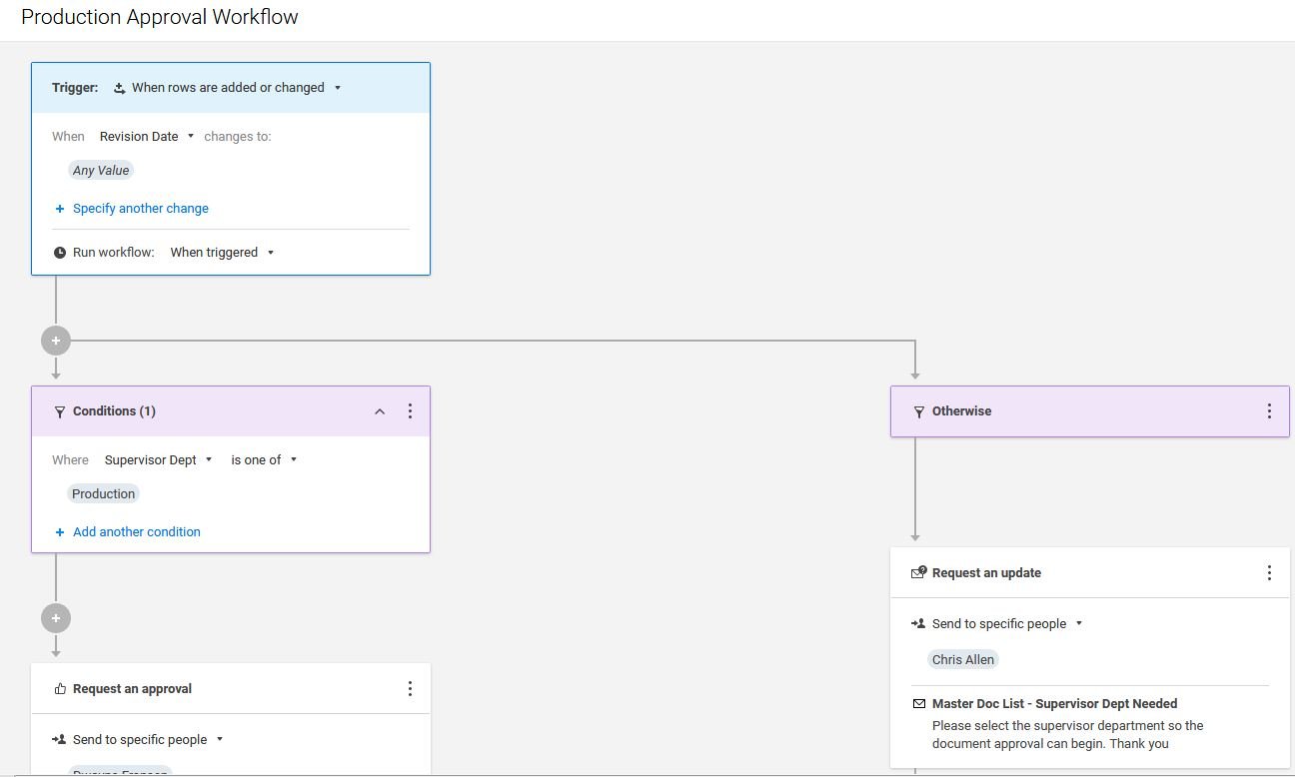Click the send-to-people icon in the update block
1295x777 pixels.
click(x=918, y=624)
